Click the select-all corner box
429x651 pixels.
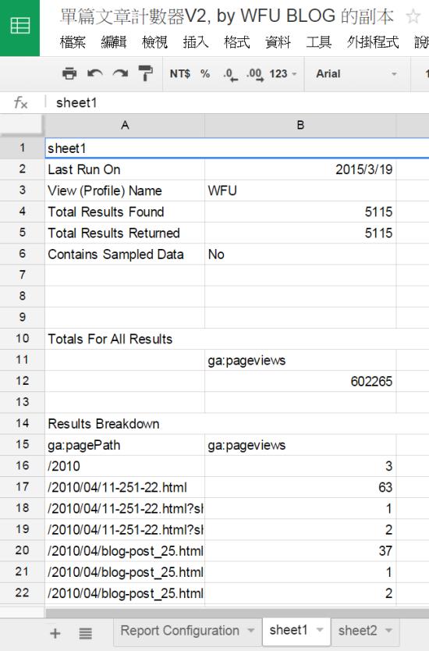[22, 126]
